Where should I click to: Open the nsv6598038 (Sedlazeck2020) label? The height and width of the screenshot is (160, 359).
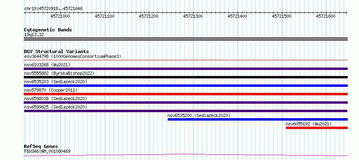point(56,98)
